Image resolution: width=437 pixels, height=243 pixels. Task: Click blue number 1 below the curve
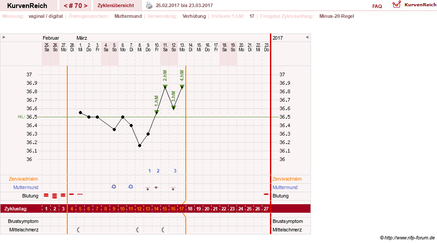[x=150, y=171]
